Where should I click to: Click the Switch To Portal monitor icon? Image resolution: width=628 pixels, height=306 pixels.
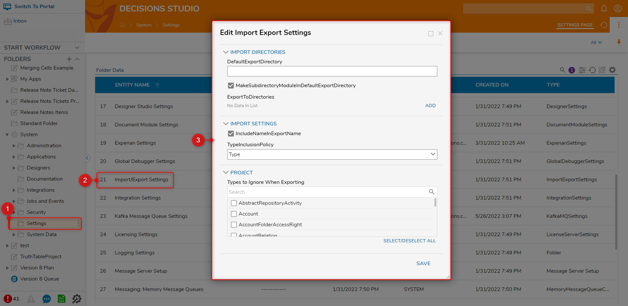tap(7, 7)
